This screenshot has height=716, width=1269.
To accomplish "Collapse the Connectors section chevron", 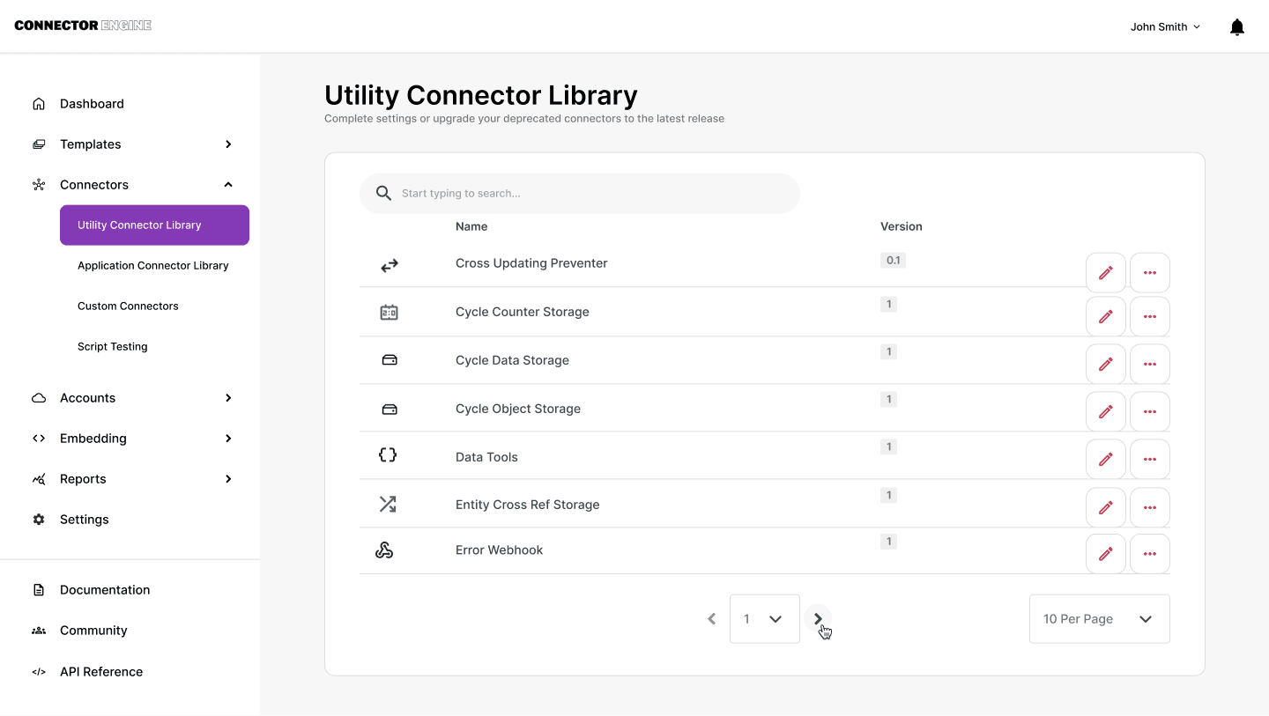I will click(227, 184).
